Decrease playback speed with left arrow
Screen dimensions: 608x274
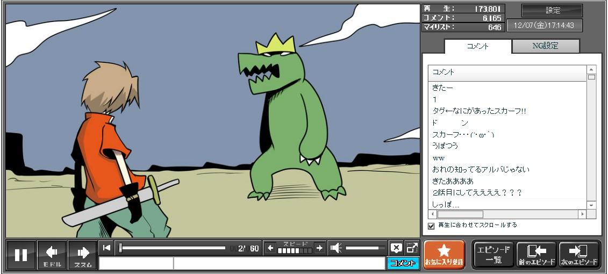(270, 248)
